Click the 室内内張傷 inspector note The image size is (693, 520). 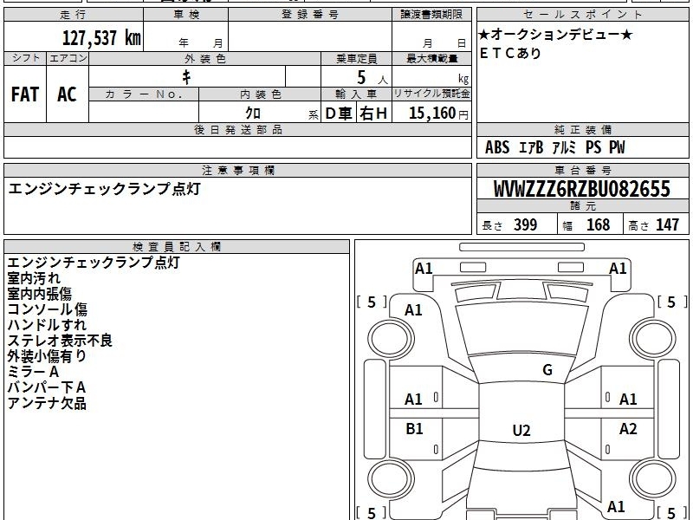click(x=39, y=294)
